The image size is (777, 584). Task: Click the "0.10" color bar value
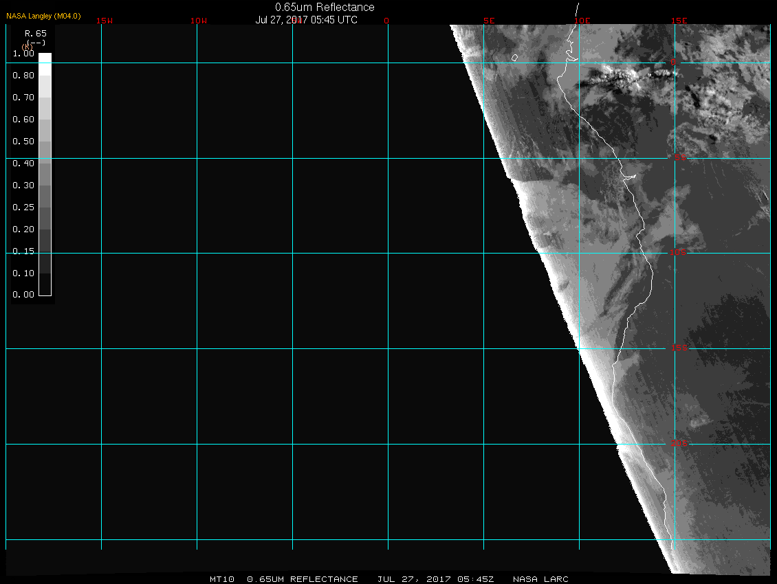23,273
